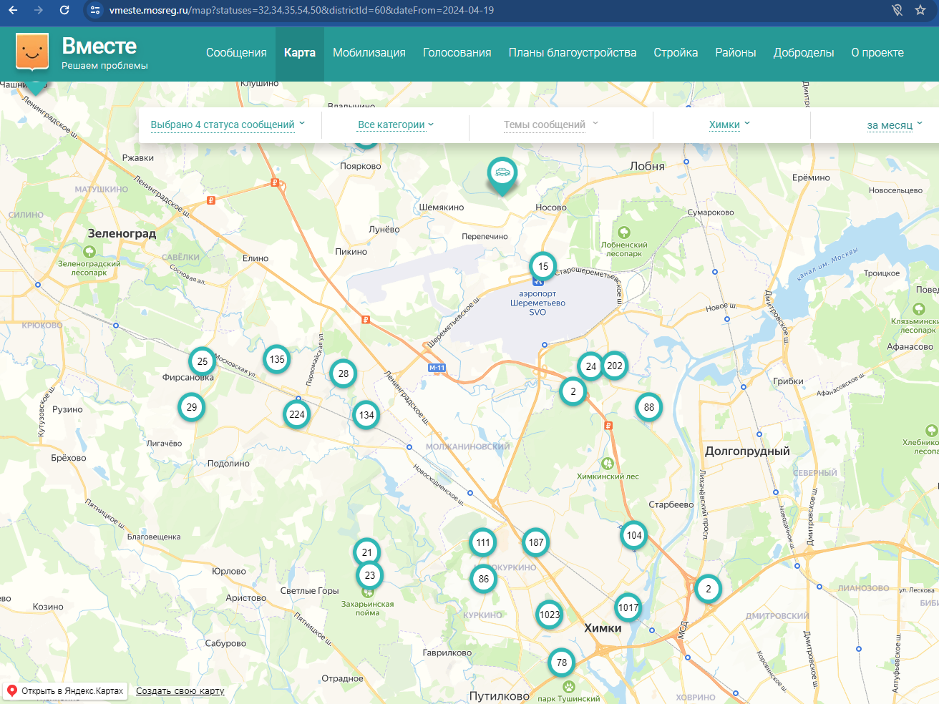The width and height of the screenshot is (939, 704).
Task: Follow the Создать свою карту link
Action: pos(180,691)
